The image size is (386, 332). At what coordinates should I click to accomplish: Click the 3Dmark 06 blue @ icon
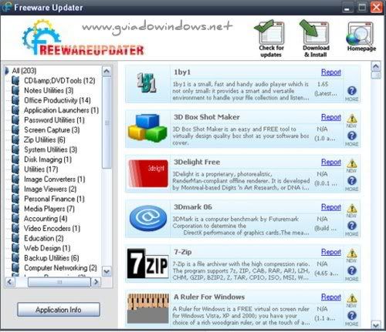(148, 218)
